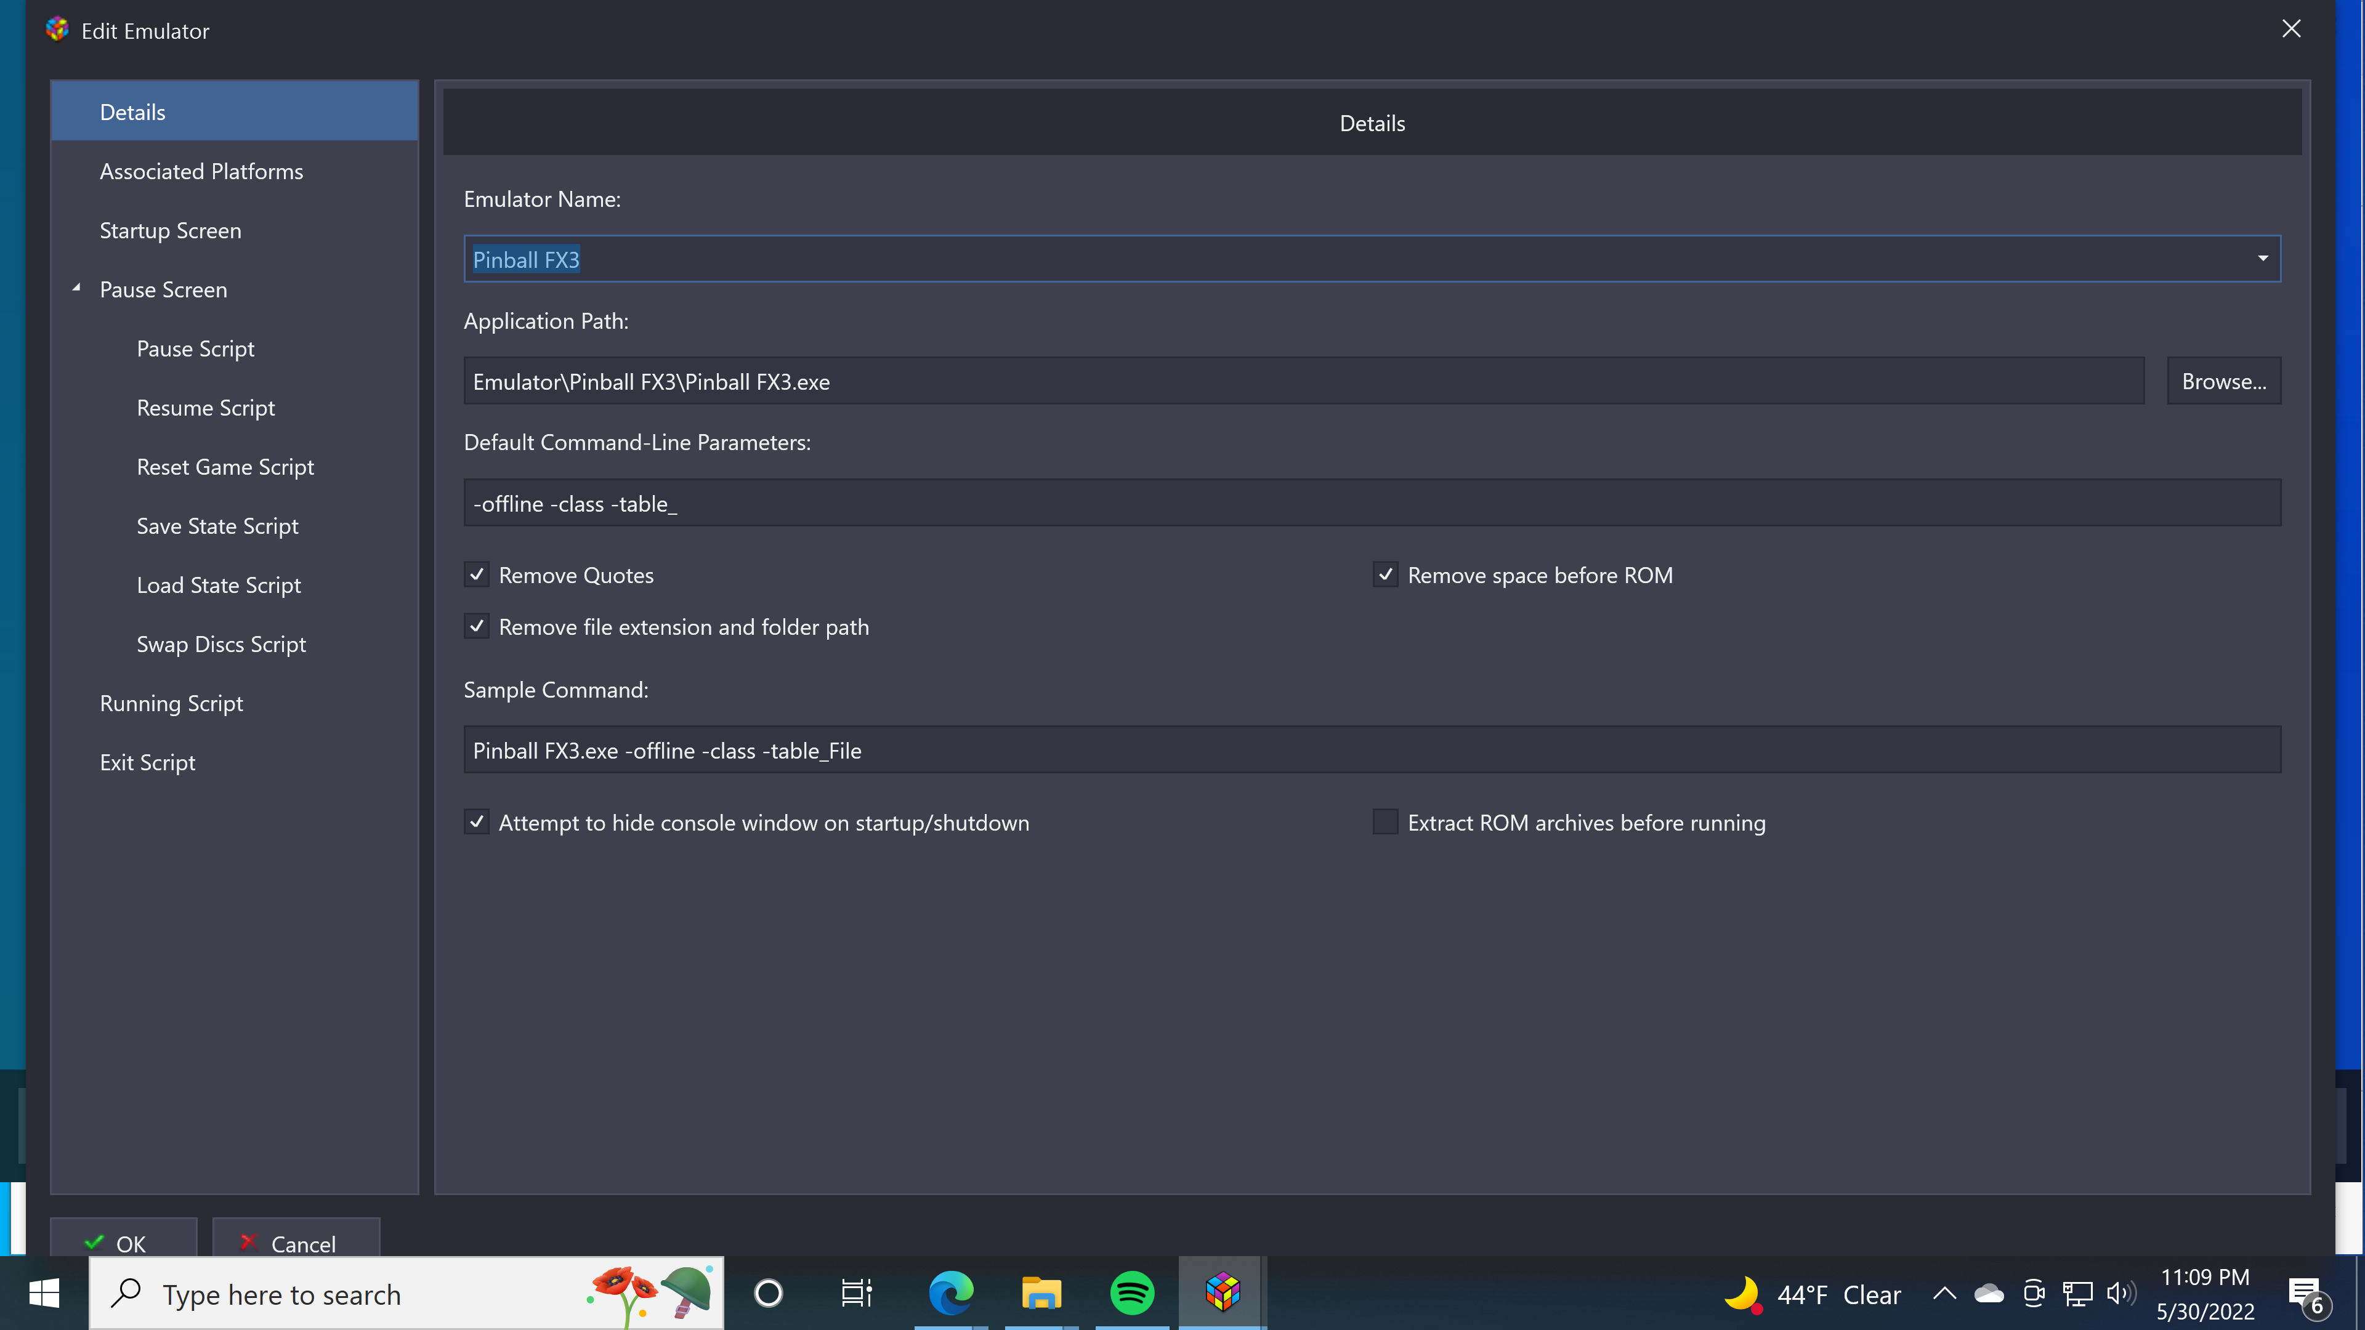Select the Details section

[234, 112]
